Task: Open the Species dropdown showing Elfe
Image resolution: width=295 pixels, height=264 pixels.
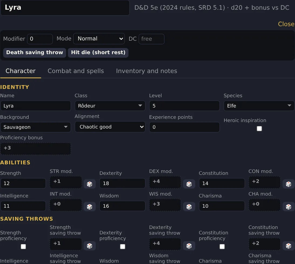Action: point(259,106)
